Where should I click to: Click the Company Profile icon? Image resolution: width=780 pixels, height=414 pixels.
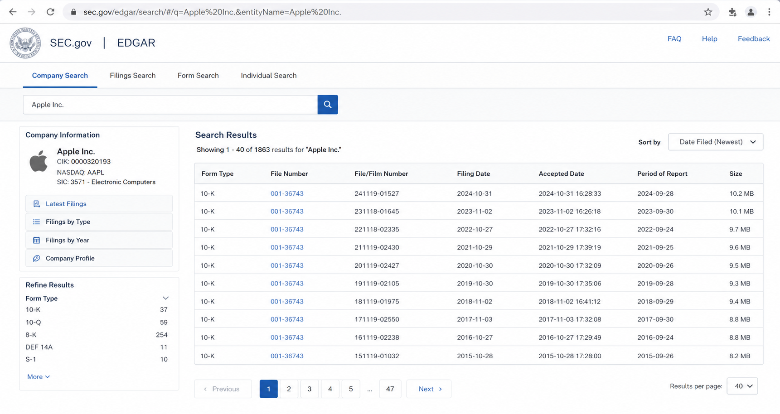tap(37, 258)
